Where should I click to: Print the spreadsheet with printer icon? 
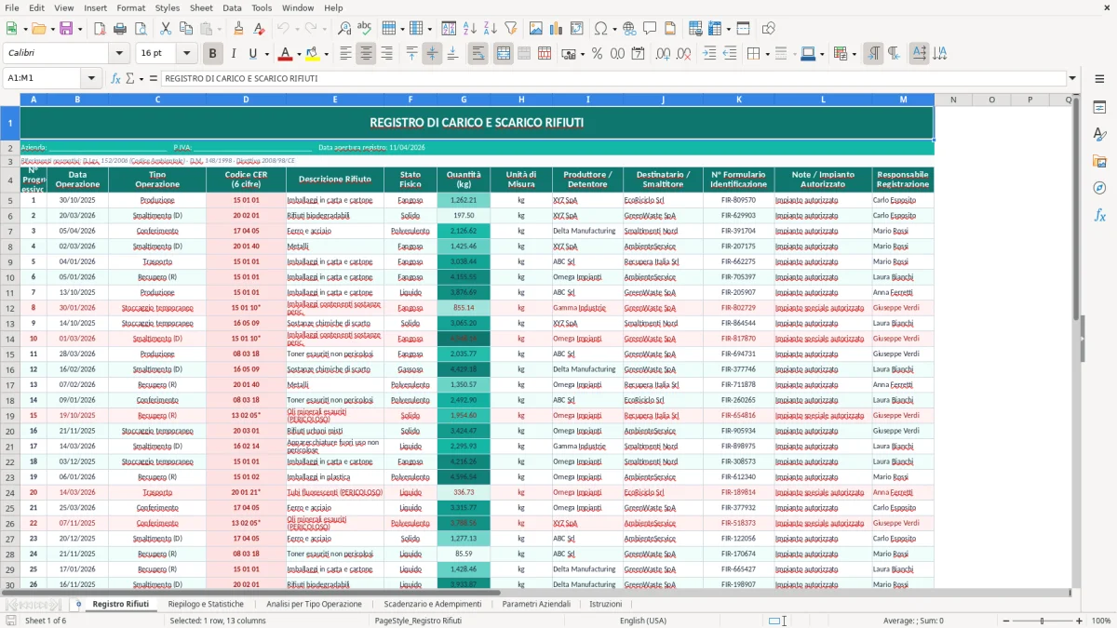119,29
